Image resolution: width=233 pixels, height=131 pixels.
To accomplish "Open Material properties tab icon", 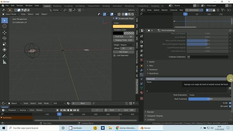I will point(142,92).
